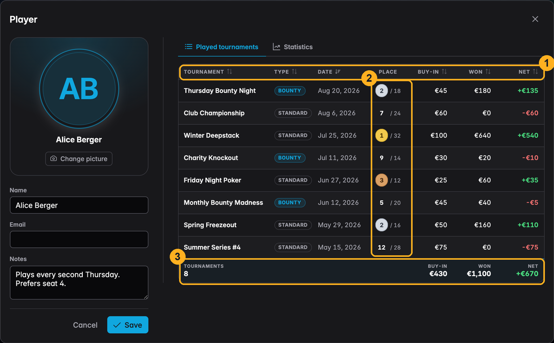Click the STANDARD badge for Club Championship
The width and height of the screenshot is (554, 343).
(x=293, y=113)
